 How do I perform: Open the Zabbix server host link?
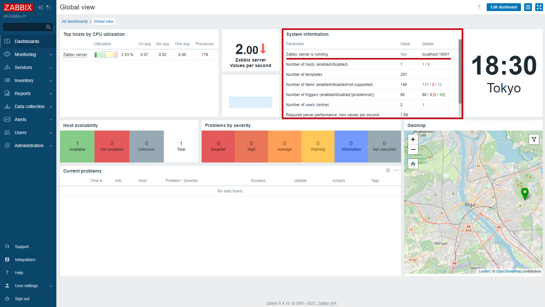point(75,55)
